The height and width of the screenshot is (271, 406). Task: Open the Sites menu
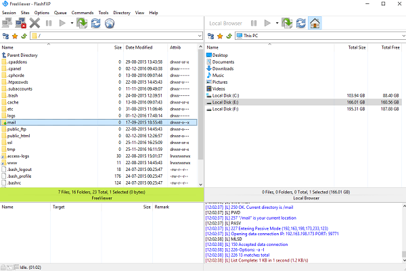tap(25, 13)
